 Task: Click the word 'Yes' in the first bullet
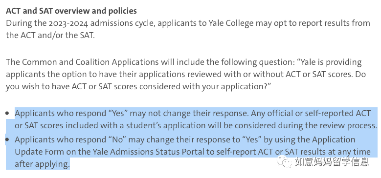pos(118,113)
